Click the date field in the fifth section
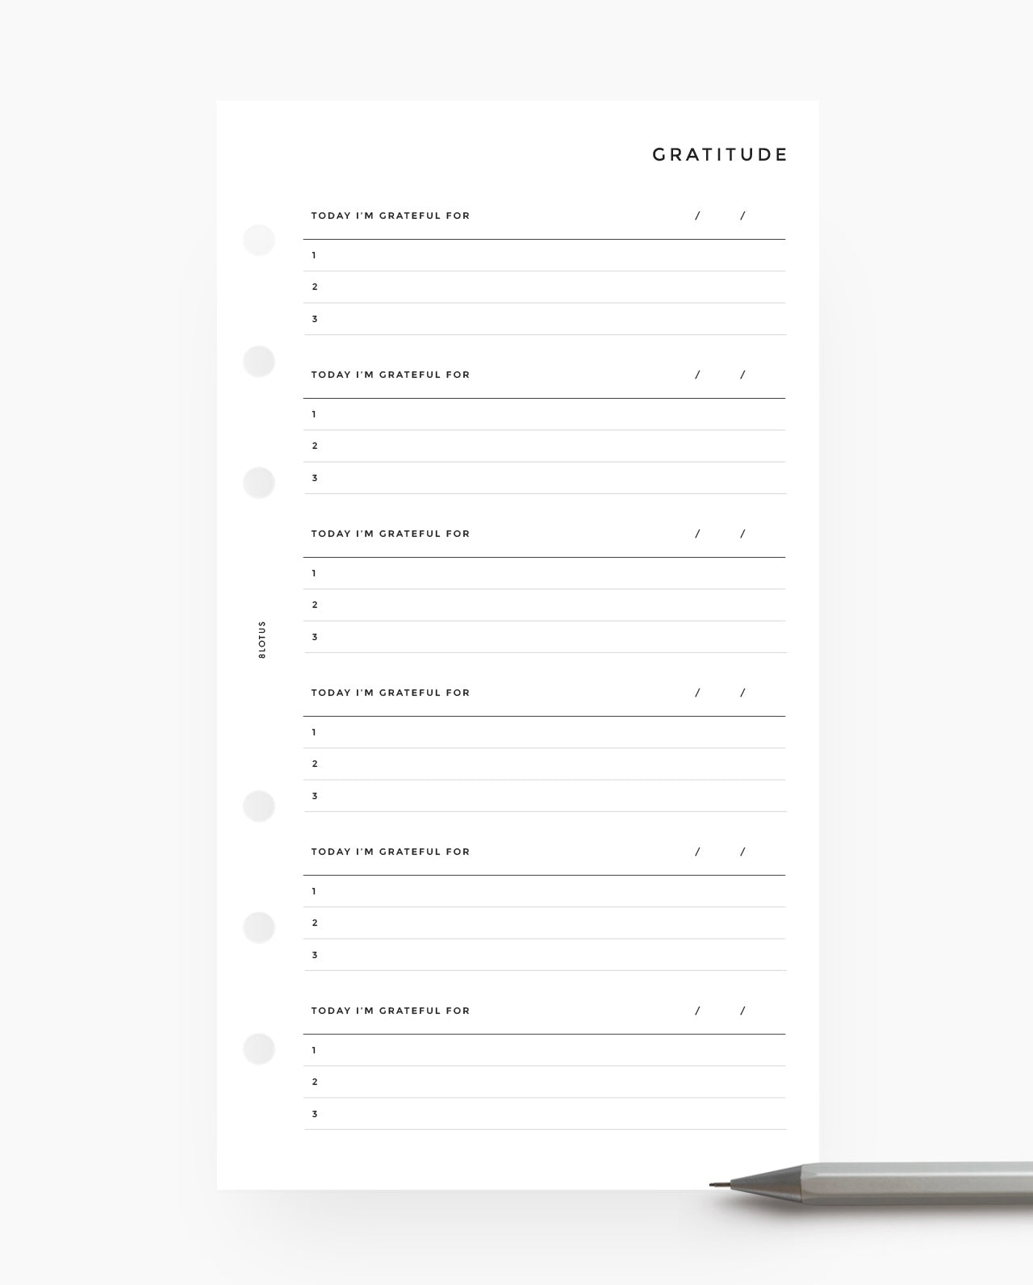Screen dimensions: 1033x1285 [x=720, y=852]
